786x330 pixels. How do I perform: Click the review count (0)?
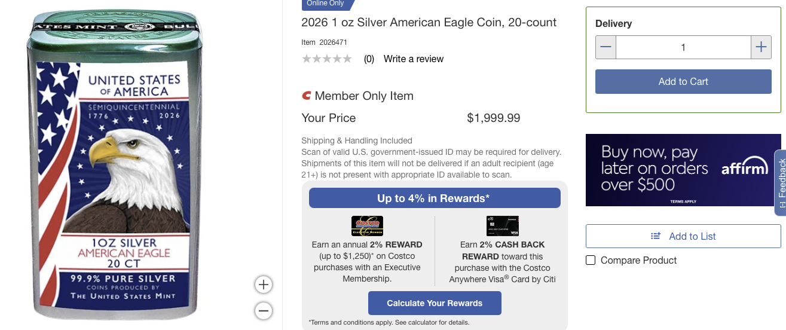pos(369,59)
